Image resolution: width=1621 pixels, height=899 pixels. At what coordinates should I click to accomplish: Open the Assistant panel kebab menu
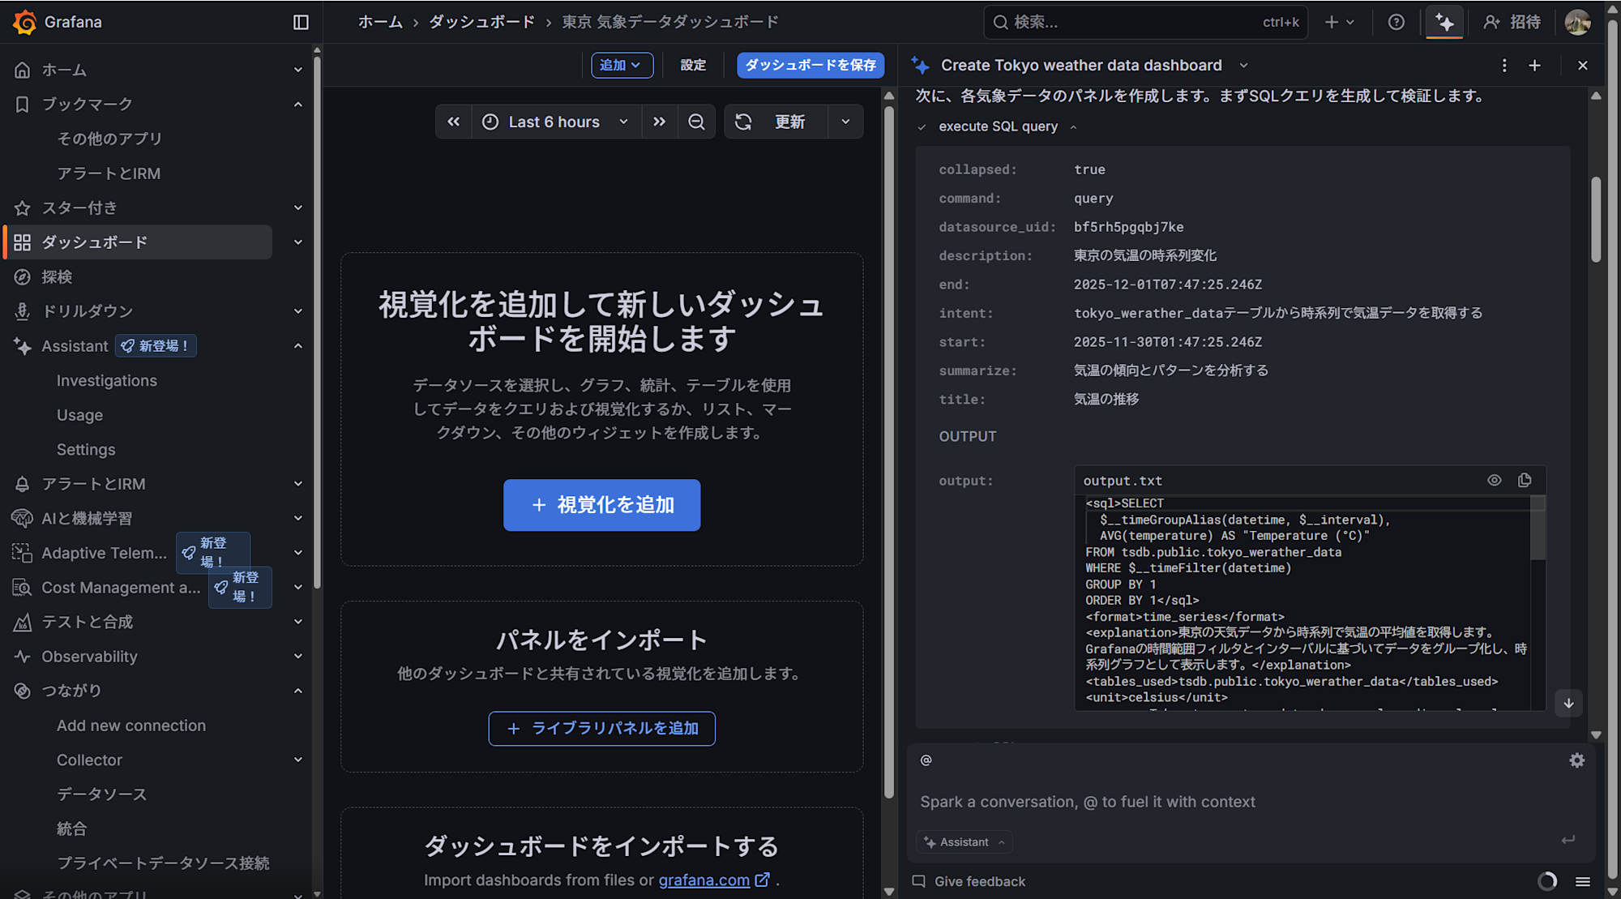tap(1503, 65)
